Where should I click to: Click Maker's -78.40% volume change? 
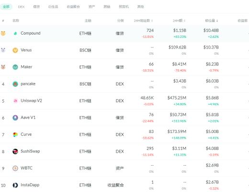(x=180, y=71)
